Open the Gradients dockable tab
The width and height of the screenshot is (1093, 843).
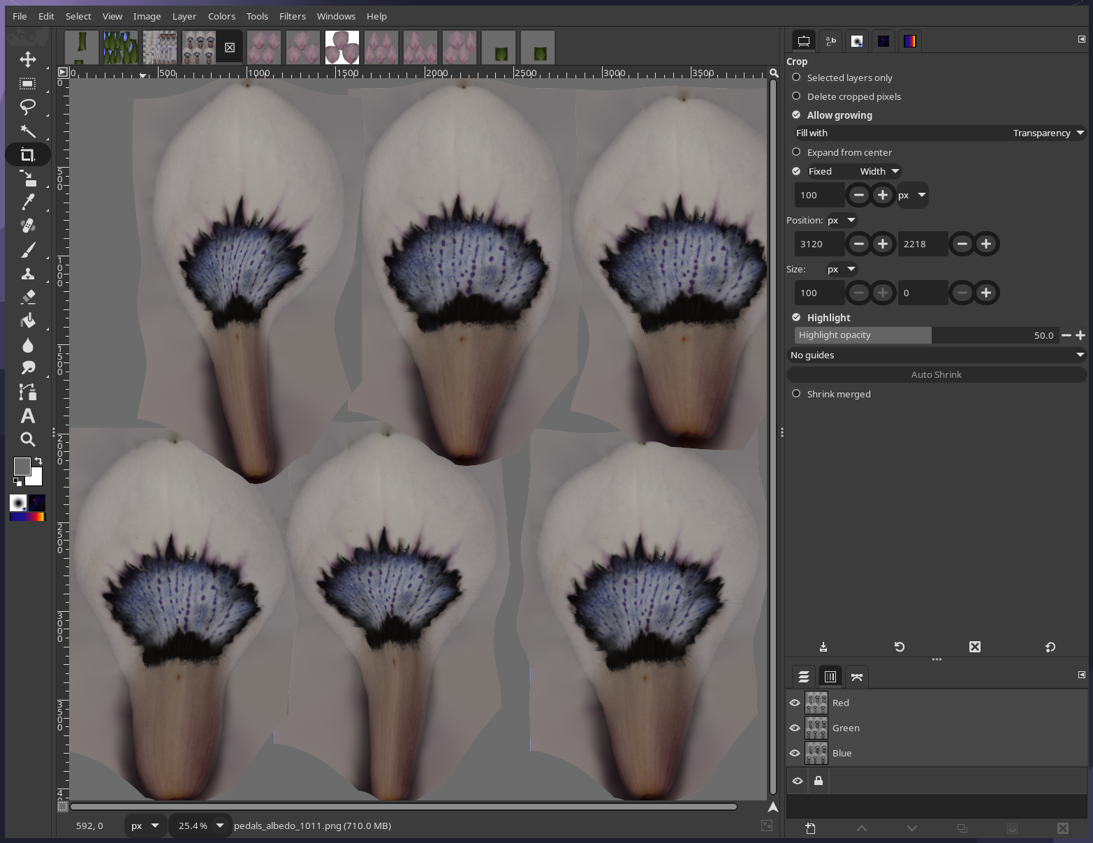coord(910,41)
